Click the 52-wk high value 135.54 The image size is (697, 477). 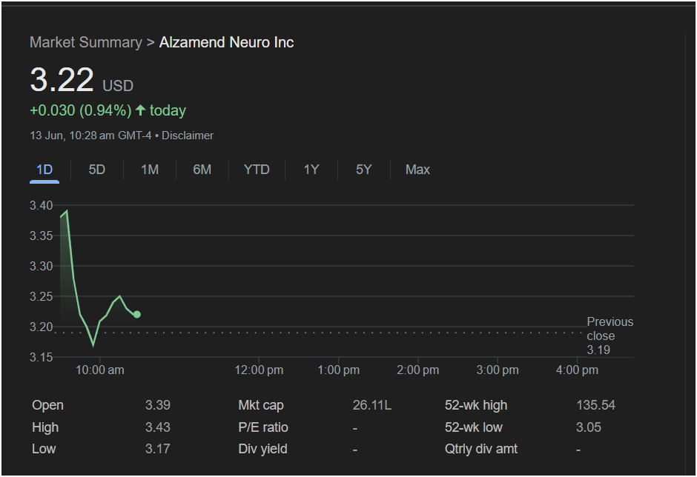pos(595,405)
